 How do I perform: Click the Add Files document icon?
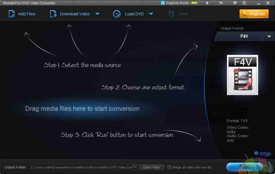pos(12,14)
